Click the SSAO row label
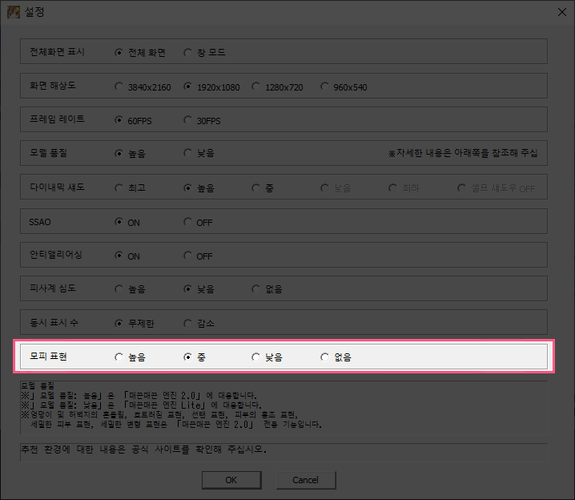 point(40,222)
